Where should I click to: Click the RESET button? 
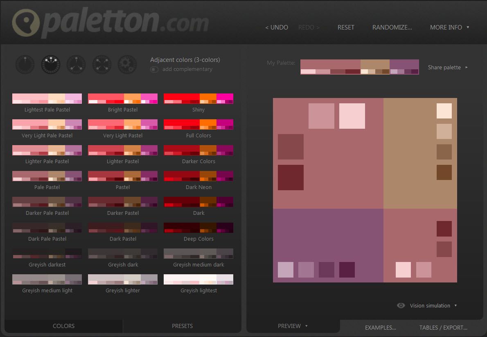346,27
